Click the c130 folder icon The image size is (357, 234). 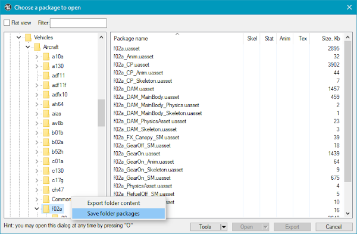pyautogui.click(x=46, y=171)
